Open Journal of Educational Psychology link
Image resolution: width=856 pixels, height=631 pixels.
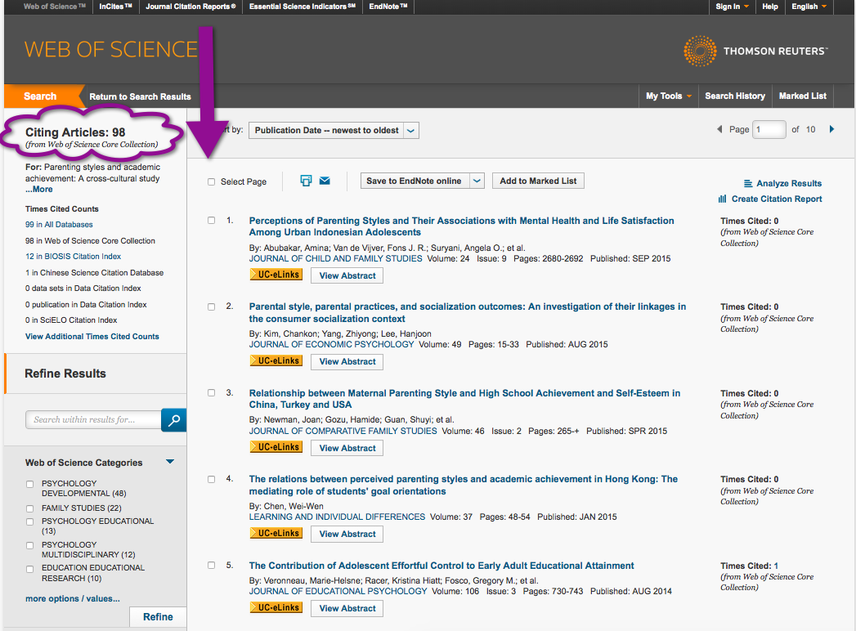pos(338,591)
